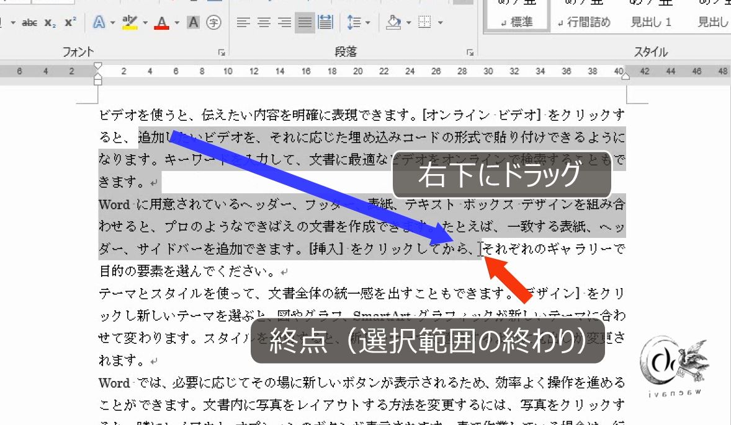Image resolution: width=731 pixels, height=425 pixels.
Task: Click the first line indent marker on ruler
Action: pyautogui.click(x=98, y=66)
